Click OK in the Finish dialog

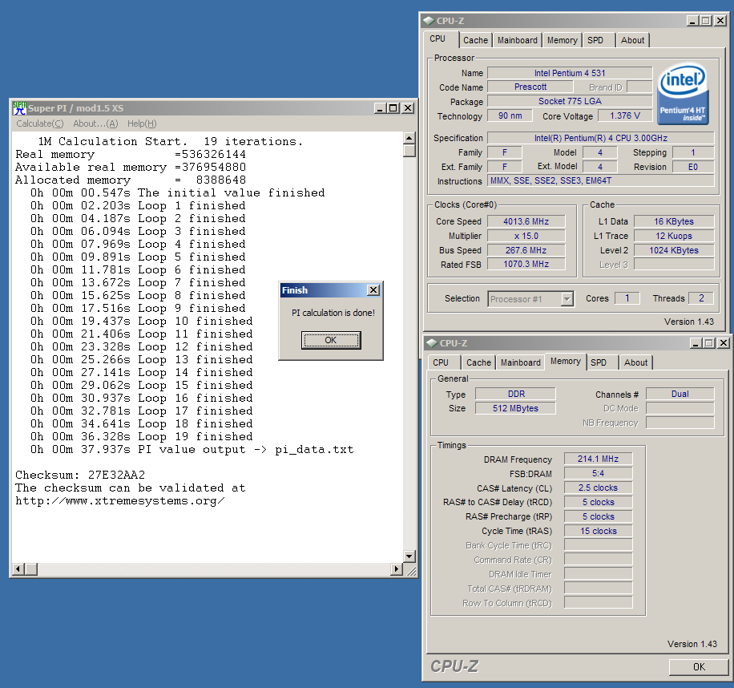coord(331,340)
